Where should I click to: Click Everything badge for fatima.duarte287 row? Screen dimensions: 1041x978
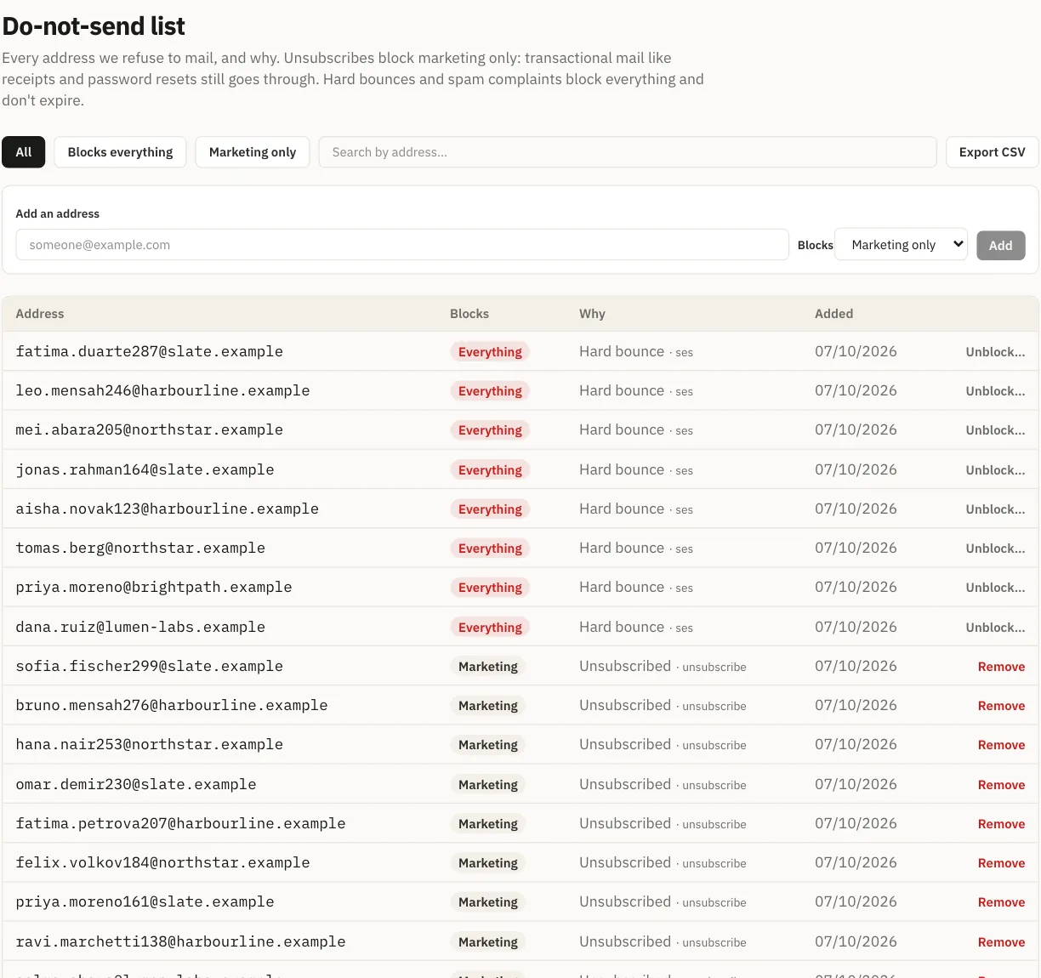490,352
